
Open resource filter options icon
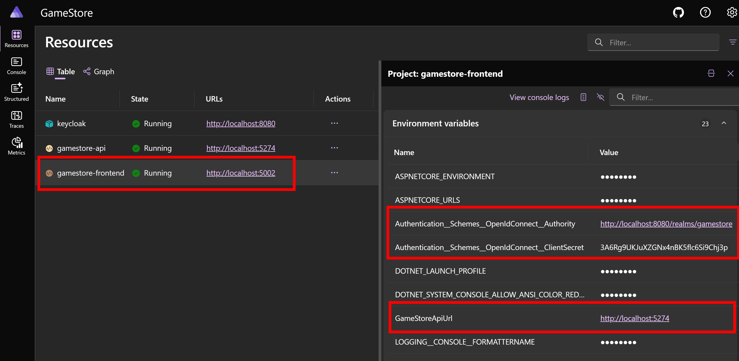point(733,42)
